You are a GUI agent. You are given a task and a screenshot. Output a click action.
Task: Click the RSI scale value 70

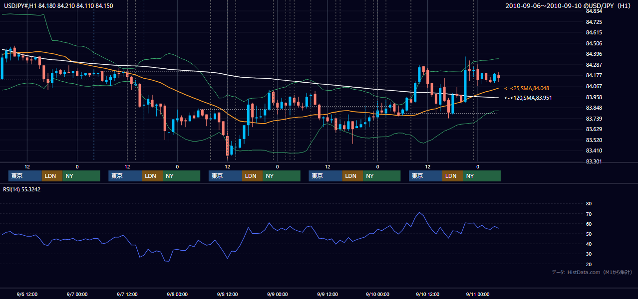click(589, 214)
